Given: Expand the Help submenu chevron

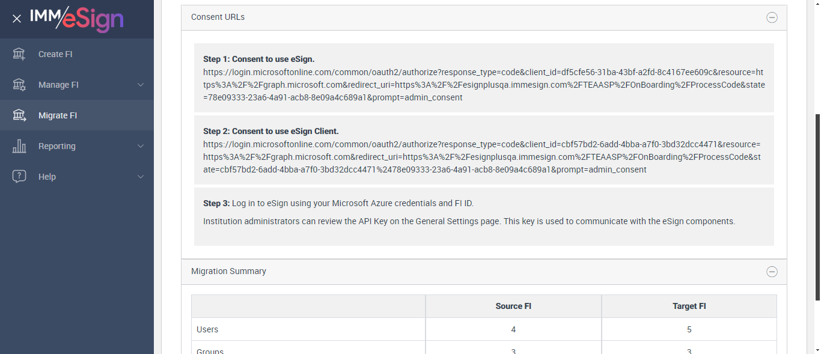Looking at the screenshot, I should 141,177.
